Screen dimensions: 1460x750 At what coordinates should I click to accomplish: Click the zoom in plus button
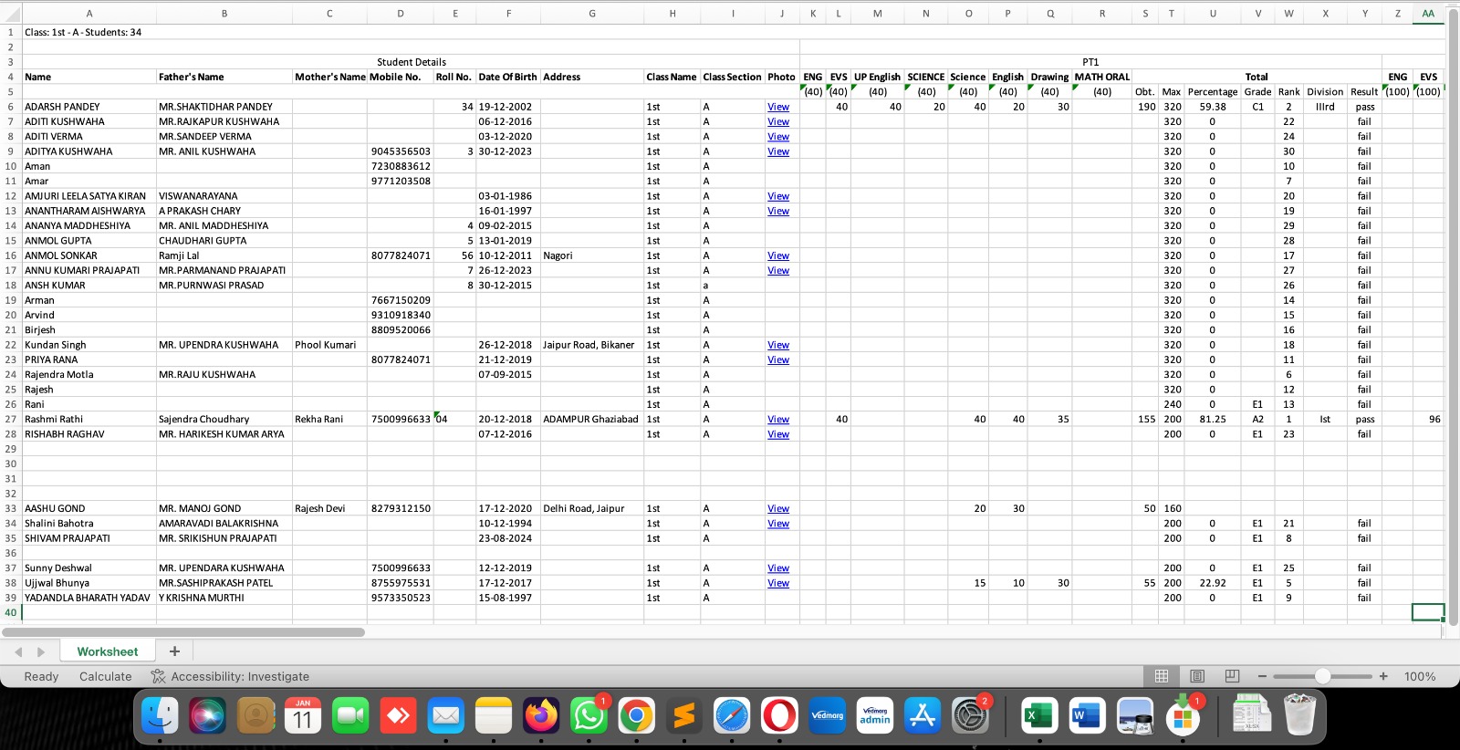1383,676
